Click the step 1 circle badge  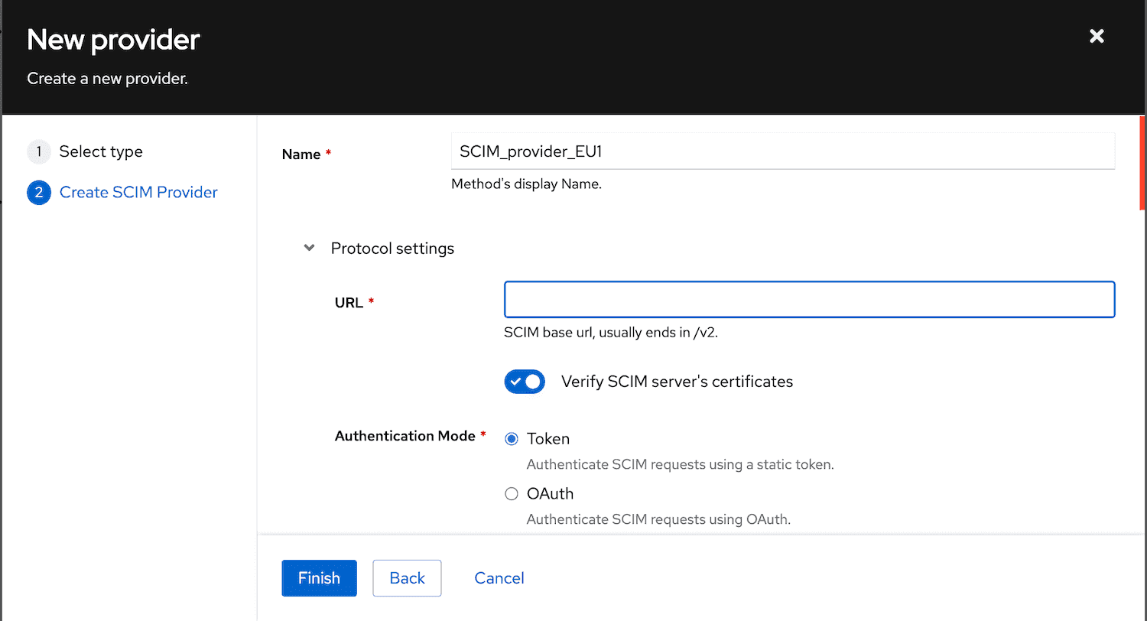pos(39,151)
